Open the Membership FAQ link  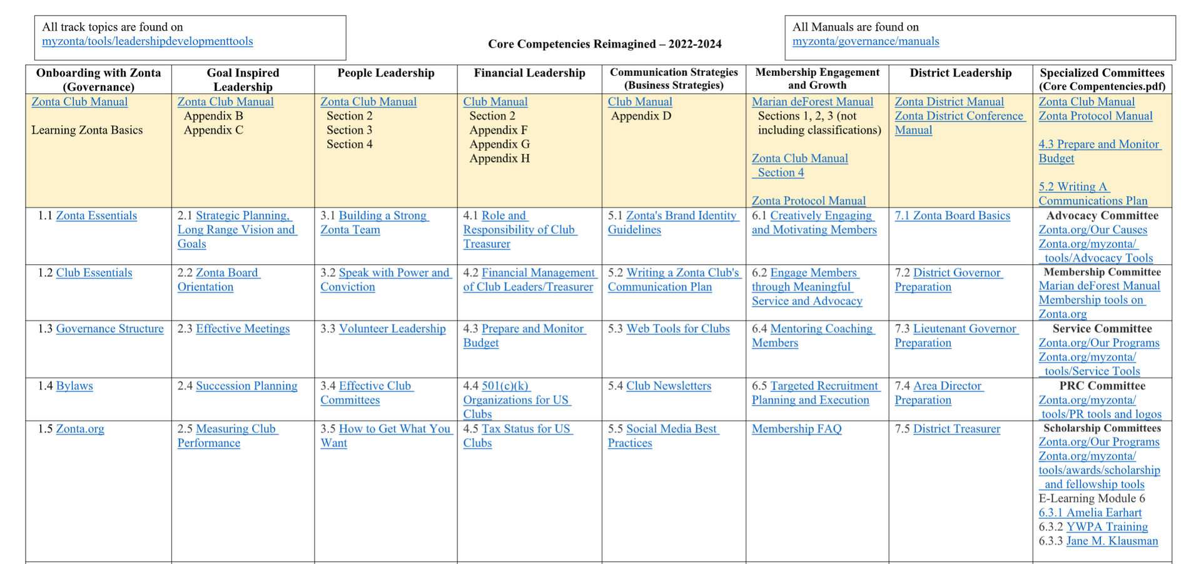[x=797, y=429]
